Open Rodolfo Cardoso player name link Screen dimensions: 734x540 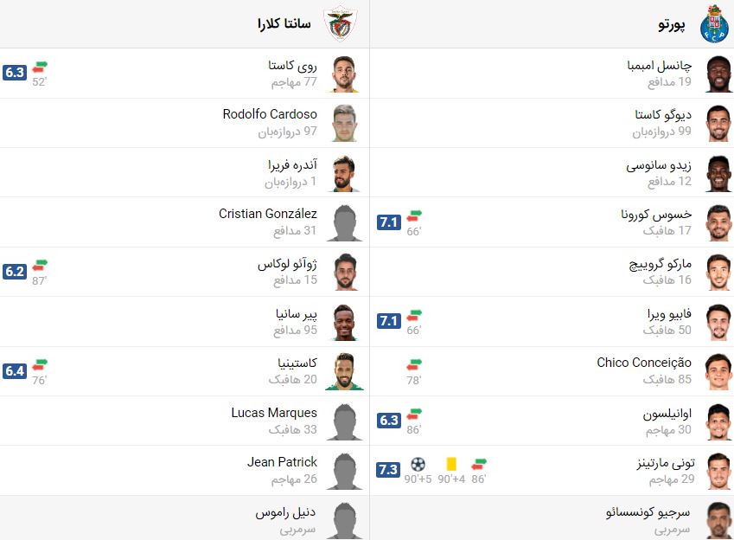(270, 114)
